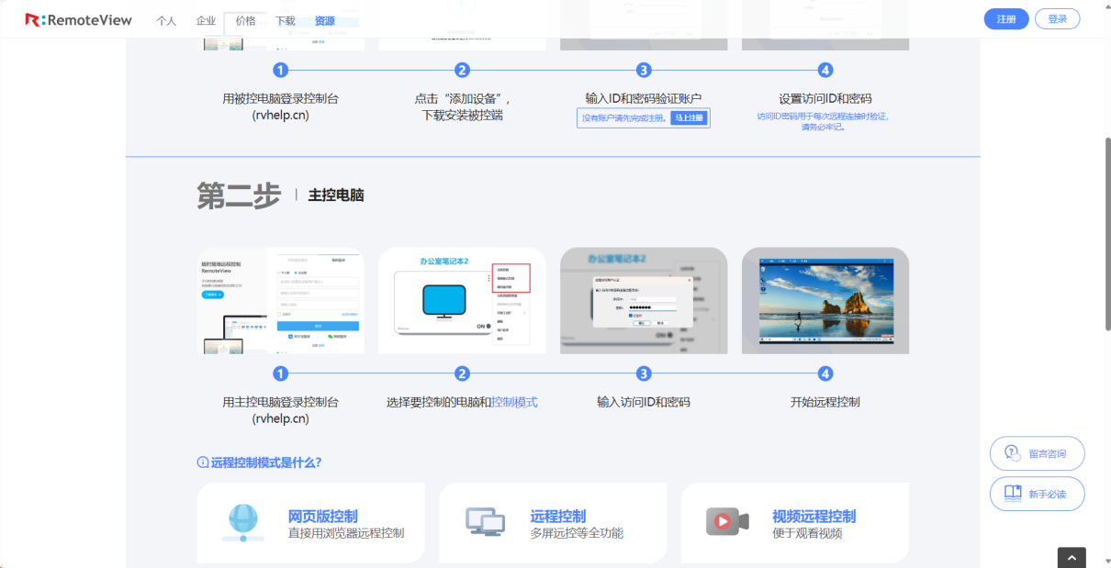Click the dual monitor icon for 远程控制

point(486,522)
